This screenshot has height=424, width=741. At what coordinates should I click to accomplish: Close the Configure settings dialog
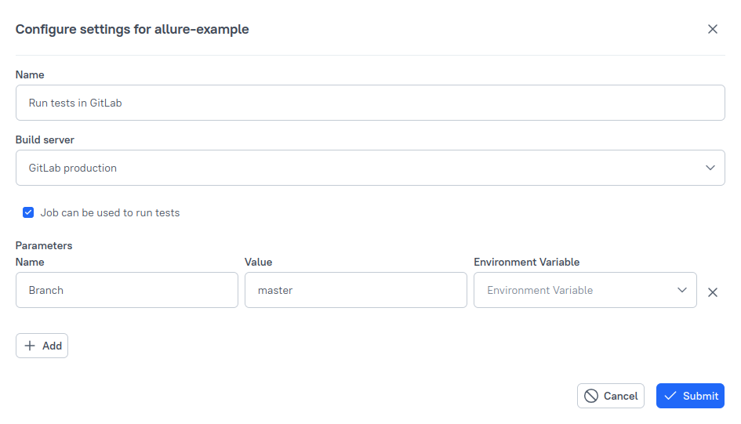coord(712,29)
